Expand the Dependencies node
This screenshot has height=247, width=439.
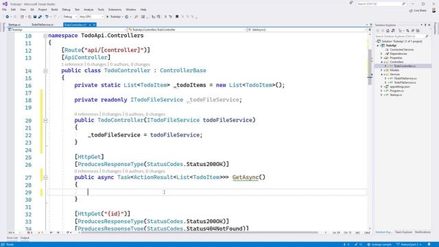381,54
